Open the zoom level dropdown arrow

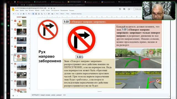coord(31,14)
